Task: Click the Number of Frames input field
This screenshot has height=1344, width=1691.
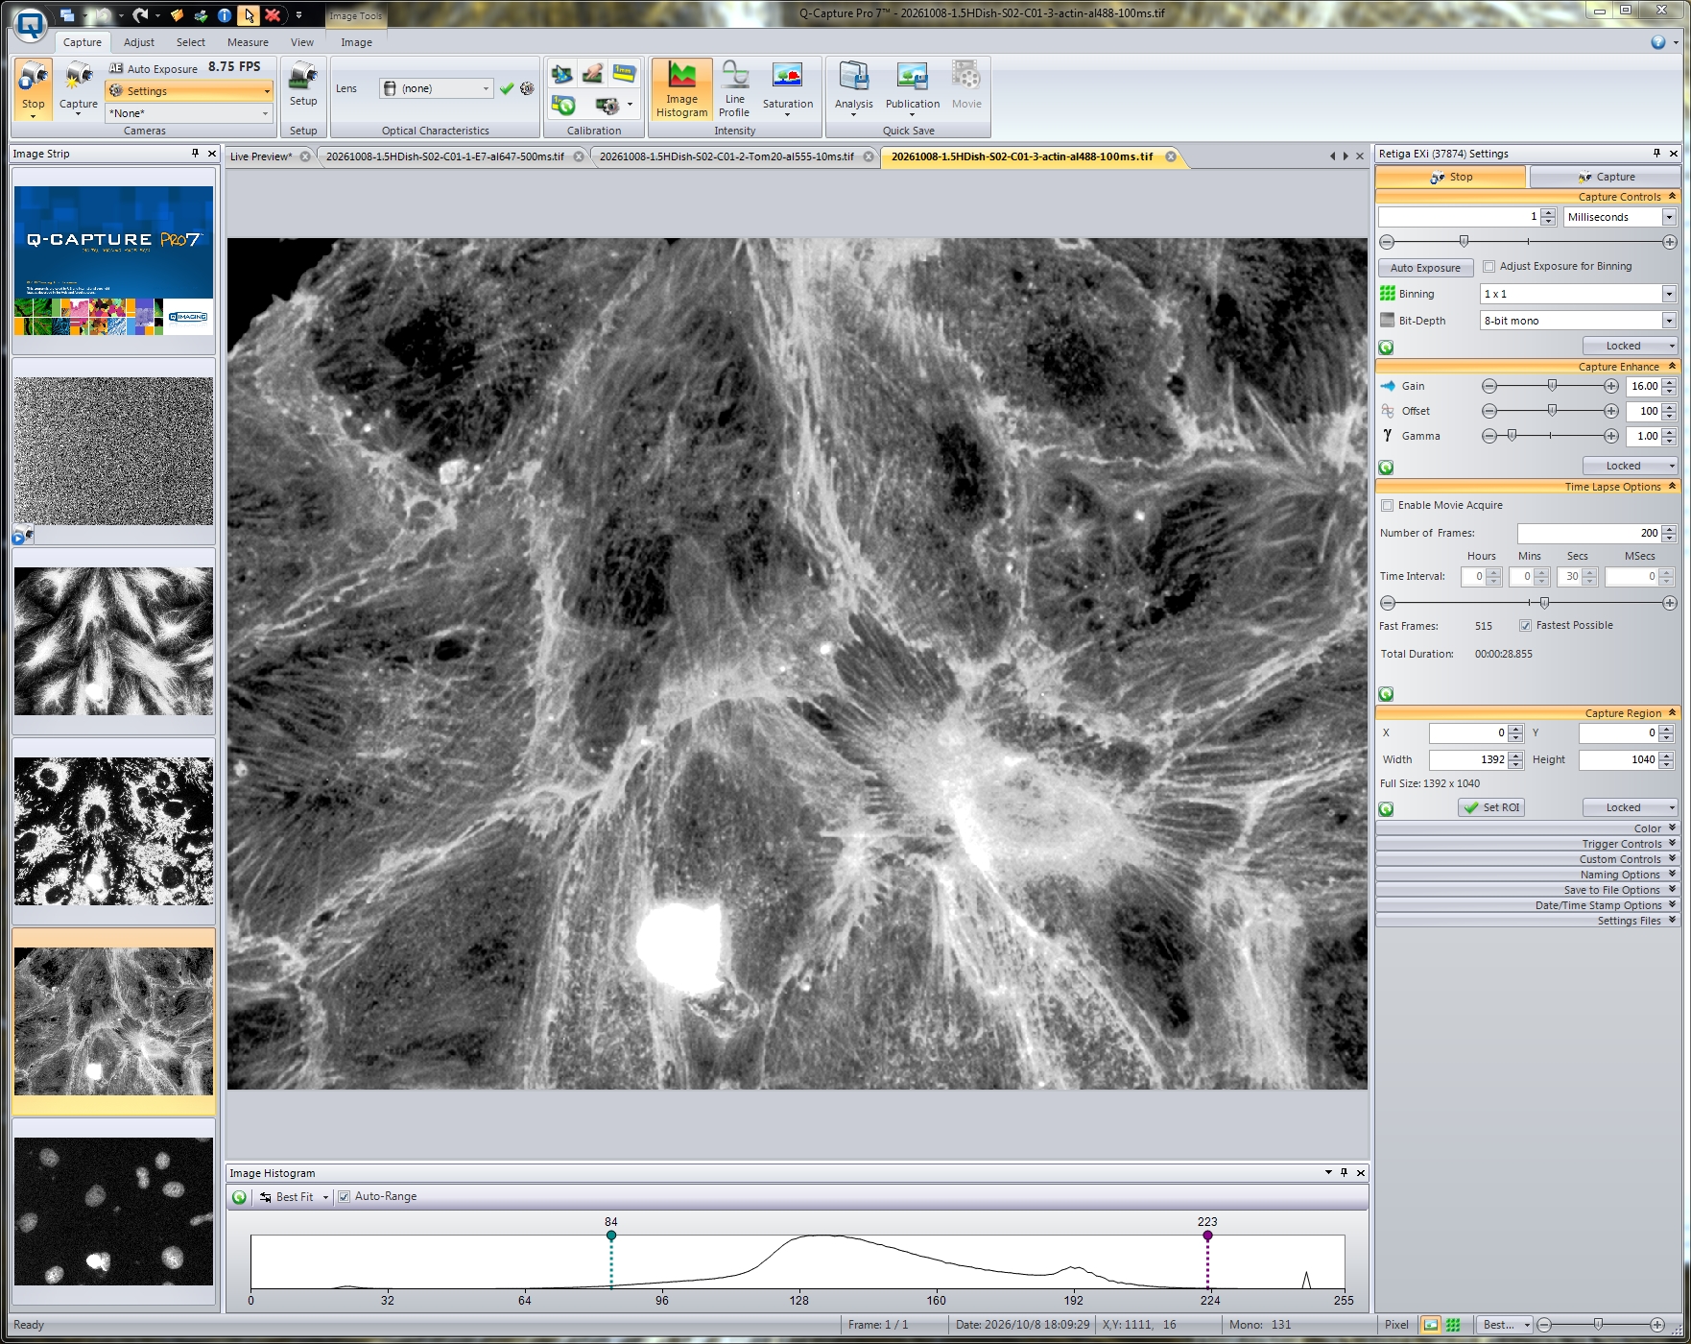Action: (x=1588, y=533)
